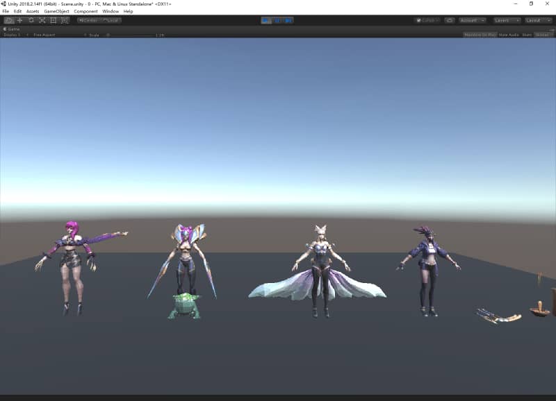Open the Layers dropdown
This screenshot has width=556, height=401.
pyautogui.click(x=507, y=21)
